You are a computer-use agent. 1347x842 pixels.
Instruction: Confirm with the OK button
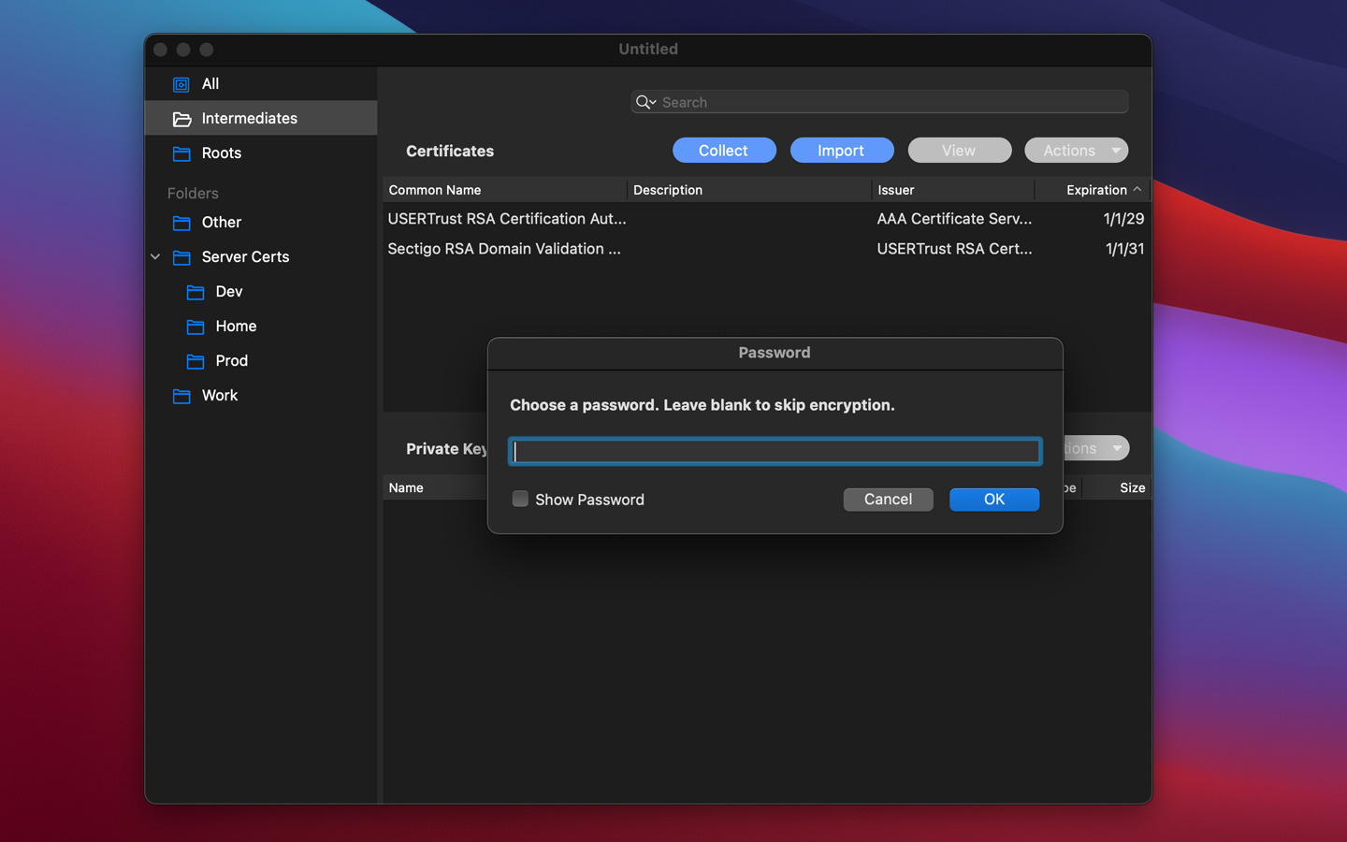point(994,499)
